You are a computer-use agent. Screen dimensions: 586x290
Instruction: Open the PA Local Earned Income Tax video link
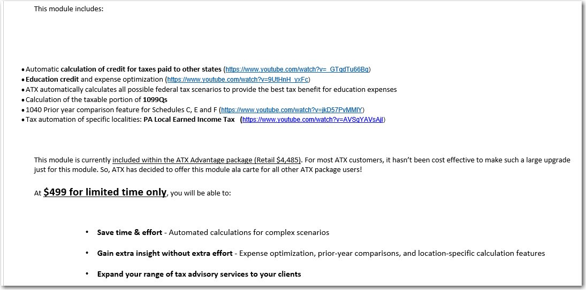313,120
